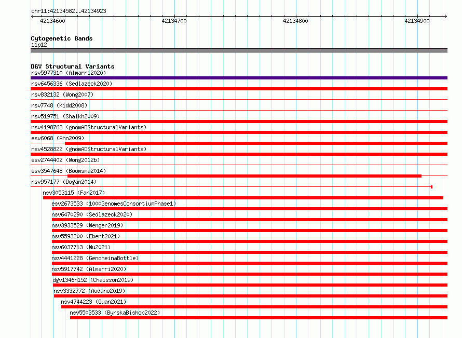
Task: Select the thin red line below nsv832132 (Wong2007)
Action: [x=239, y=100]
